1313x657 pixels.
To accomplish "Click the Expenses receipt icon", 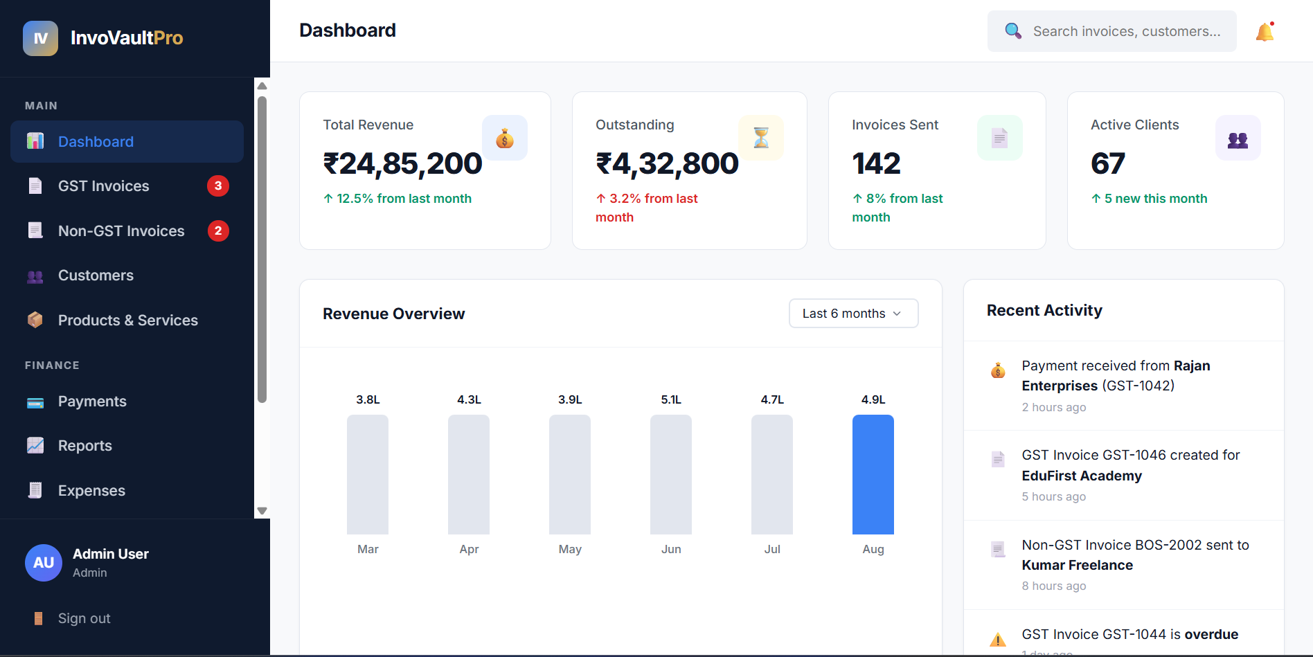I will click(x=35, y=490).
